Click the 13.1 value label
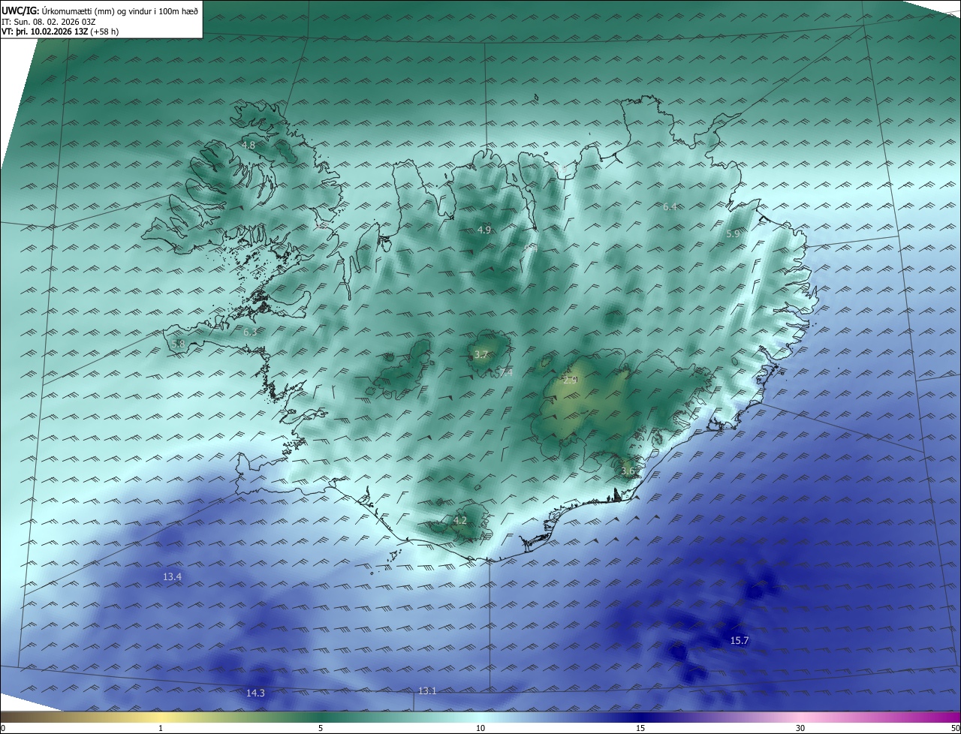Screen dimensions: 961x734 [427, 690]
